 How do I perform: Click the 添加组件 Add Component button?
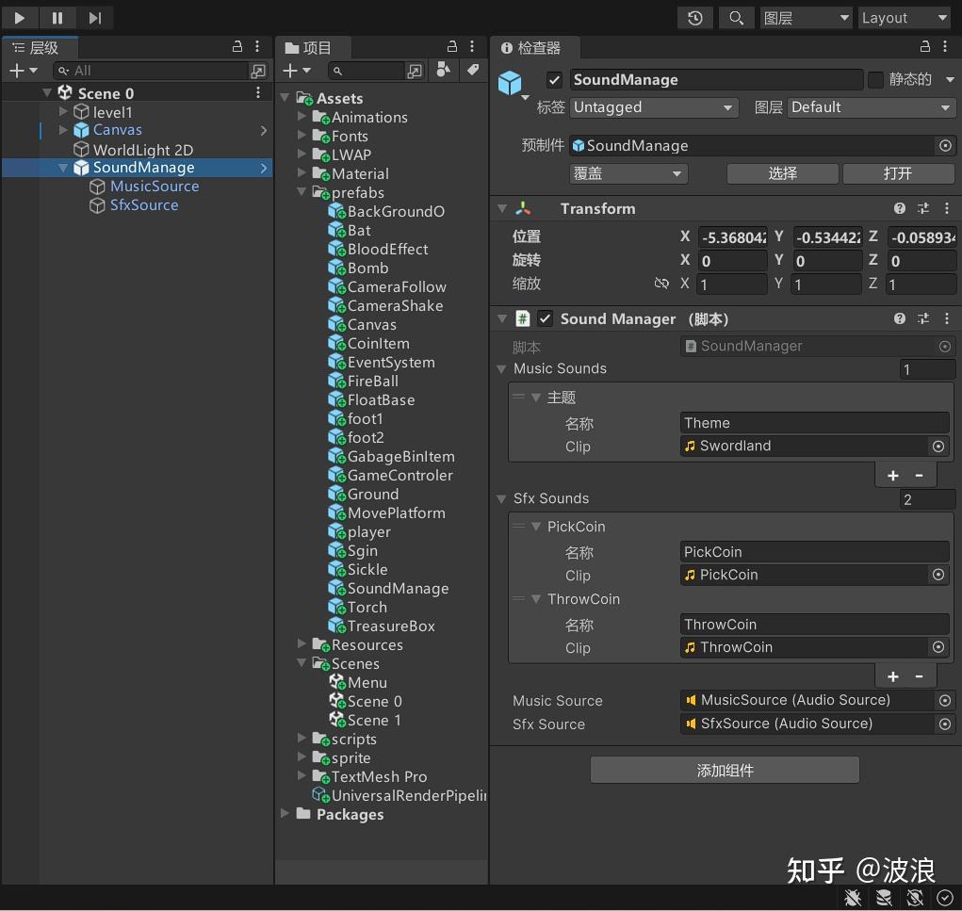tap(725, 770)
